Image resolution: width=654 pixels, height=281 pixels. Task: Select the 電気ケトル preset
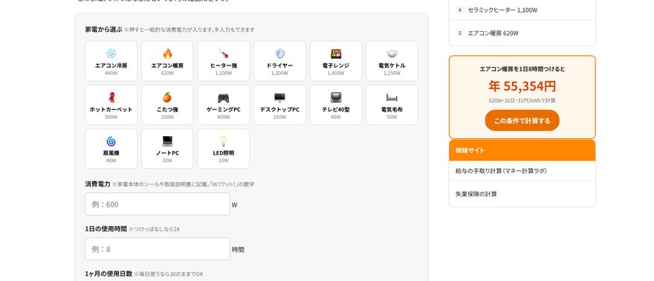tap(392, 61)
